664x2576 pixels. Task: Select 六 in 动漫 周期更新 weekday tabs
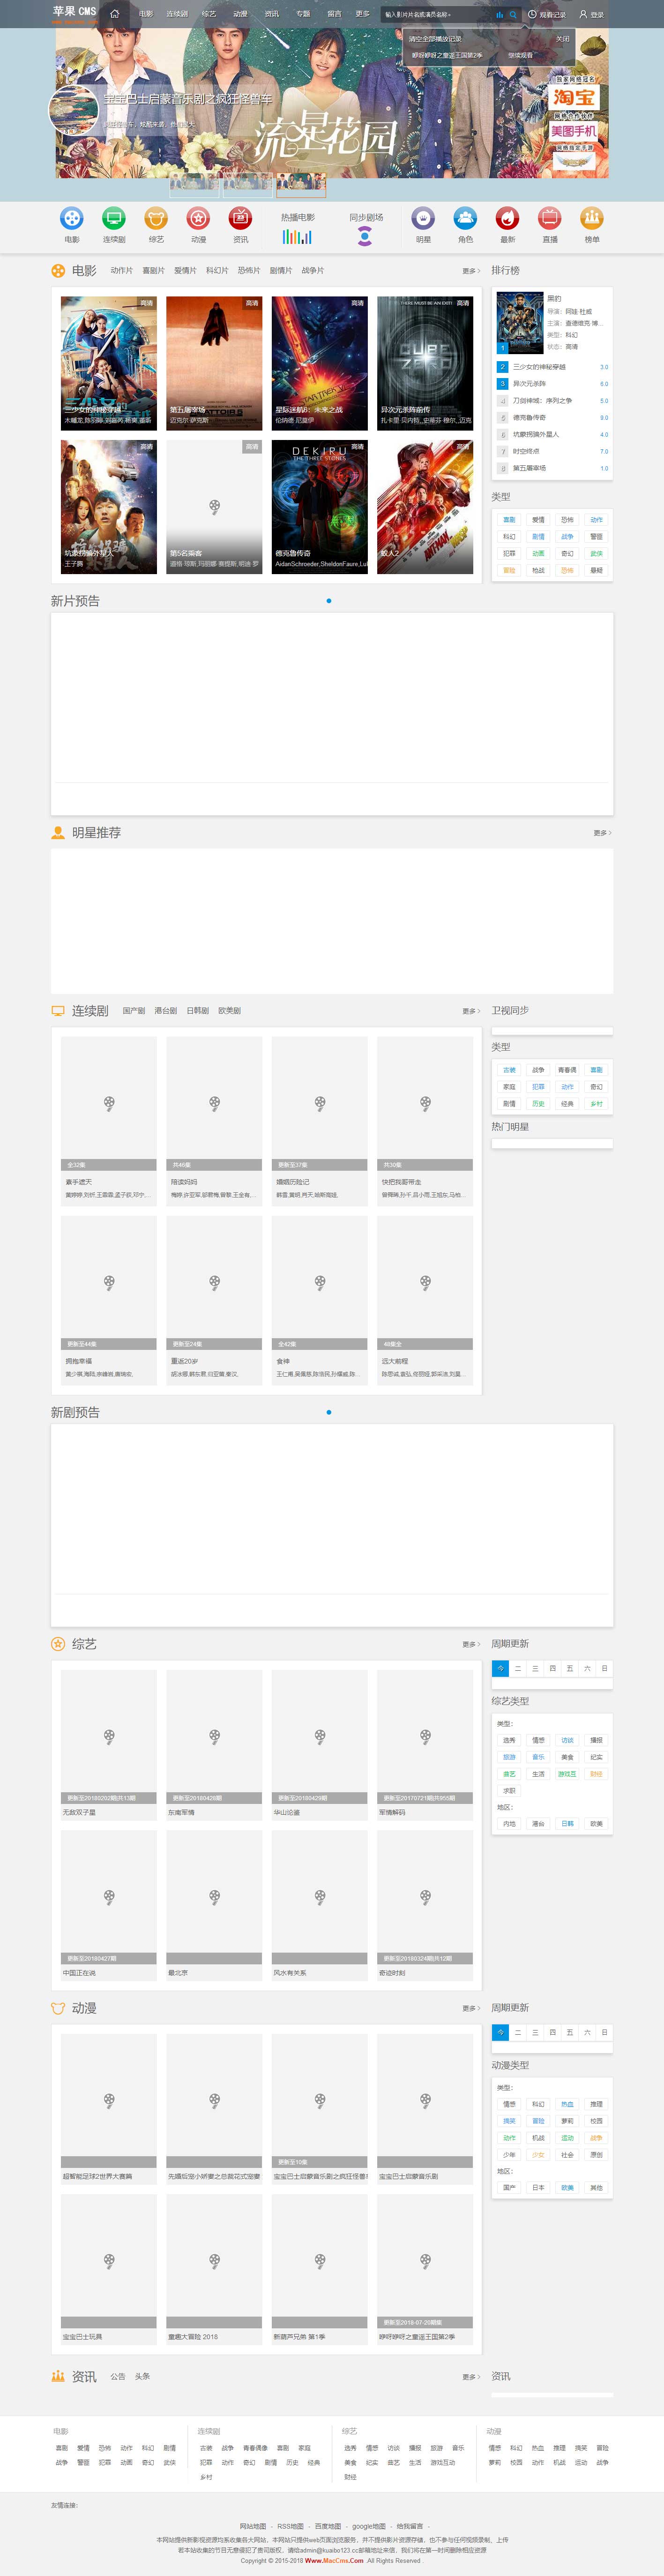click(x=587, y=2032)
